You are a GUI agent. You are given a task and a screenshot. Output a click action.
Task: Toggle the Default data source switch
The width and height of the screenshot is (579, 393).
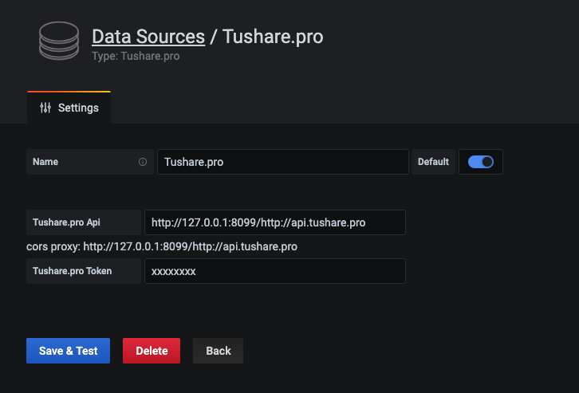pos(480,162)
